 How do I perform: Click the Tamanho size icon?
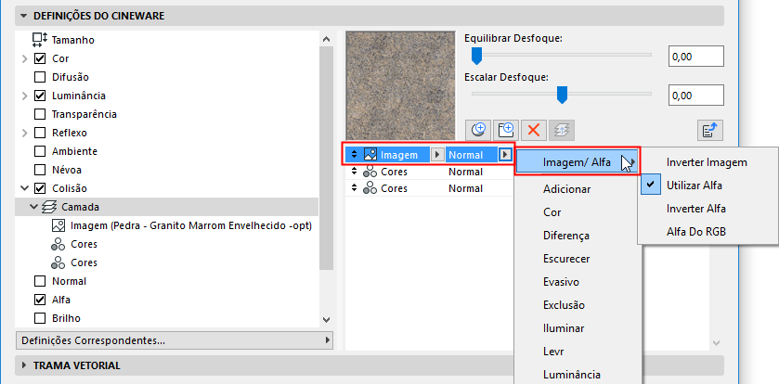coord(39,39)
